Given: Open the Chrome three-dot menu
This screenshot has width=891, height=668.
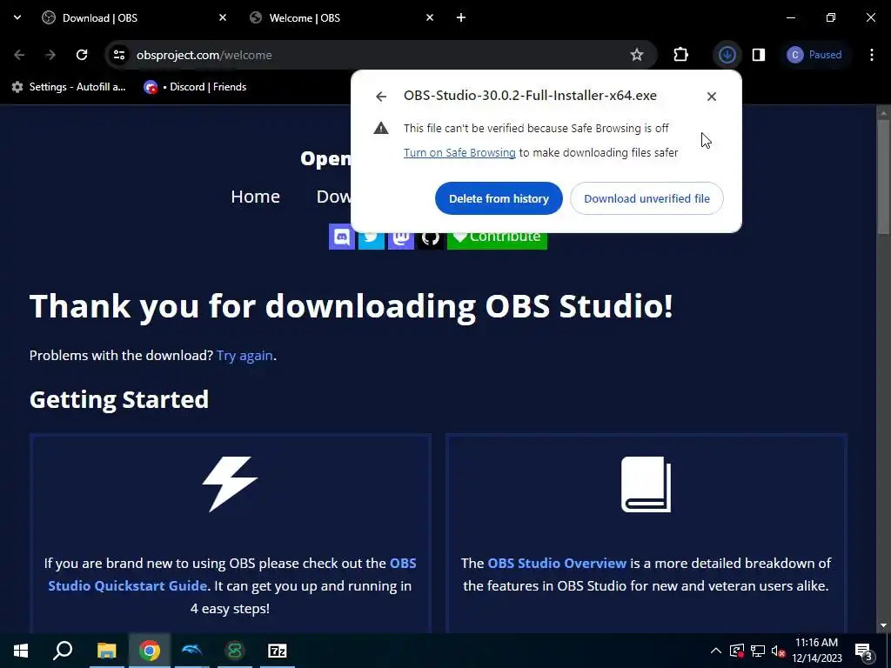Looking at the screenshot, I should tap(872, 55).
